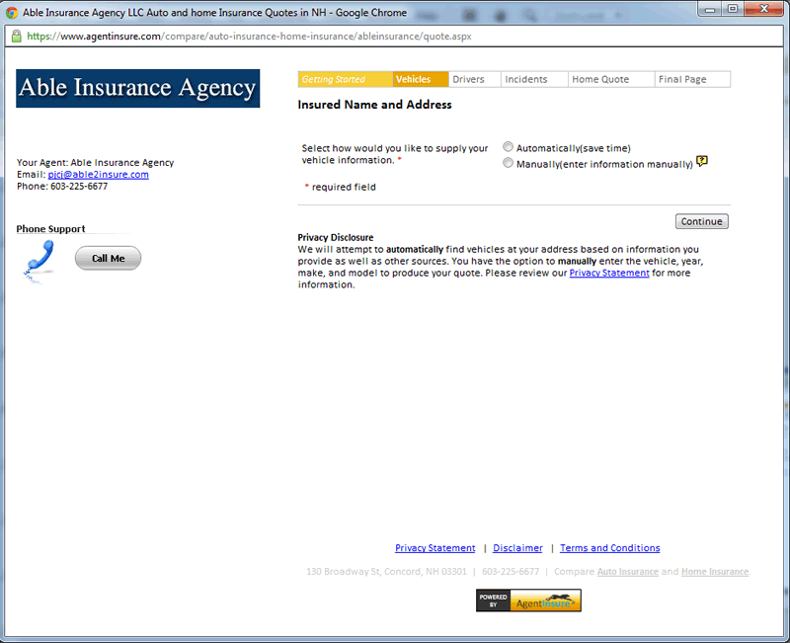Screen dimensions: 790x643
Task: Open the Incidents tab
Action: pos(534,79)
